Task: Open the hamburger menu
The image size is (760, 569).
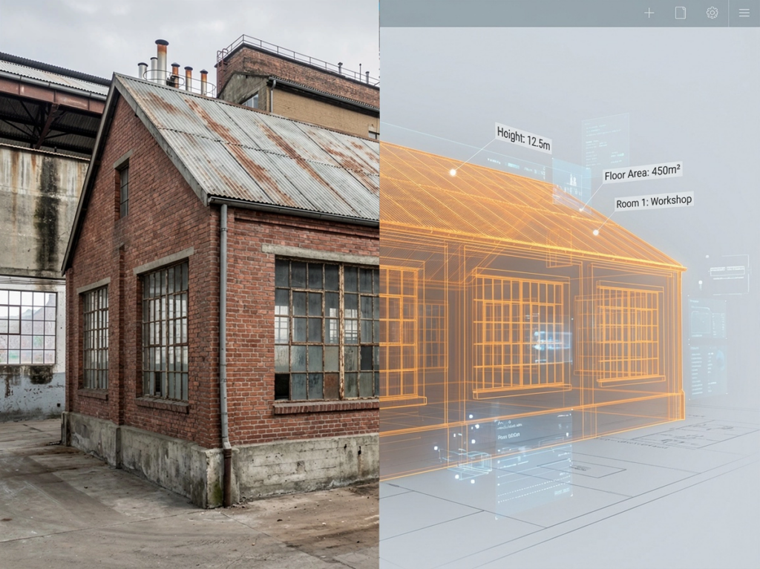Action: click(744, 13)
